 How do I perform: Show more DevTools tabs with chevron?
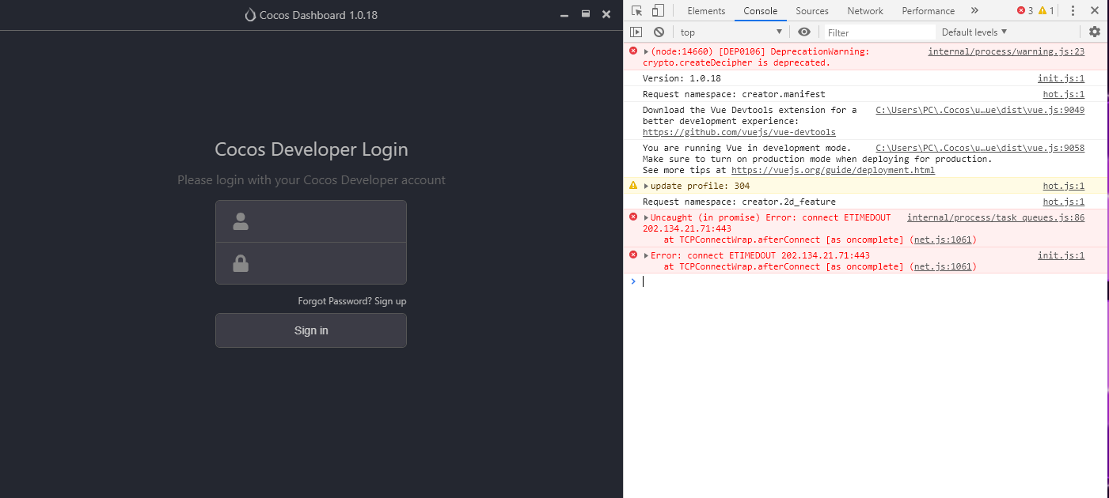pos(974,11)
